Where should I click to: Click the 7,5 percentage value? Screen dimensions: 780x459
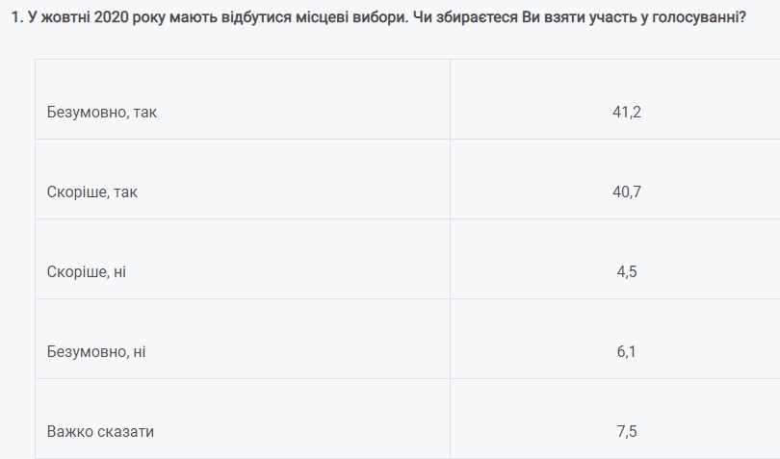626,431
